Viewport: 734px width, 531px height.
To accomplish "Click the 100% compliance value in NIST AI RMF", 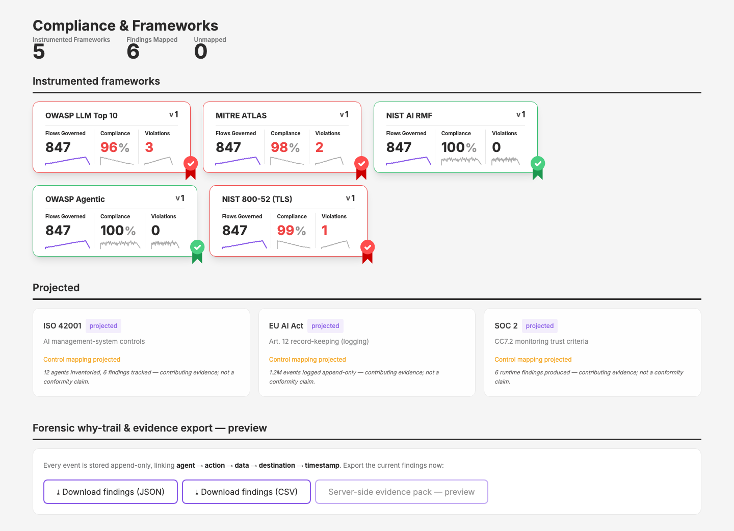I will (x=459, y=147).
